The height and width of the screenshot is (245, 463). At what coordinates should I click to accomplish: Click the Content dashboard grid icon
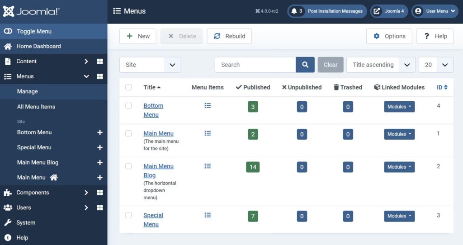(100, 61)
